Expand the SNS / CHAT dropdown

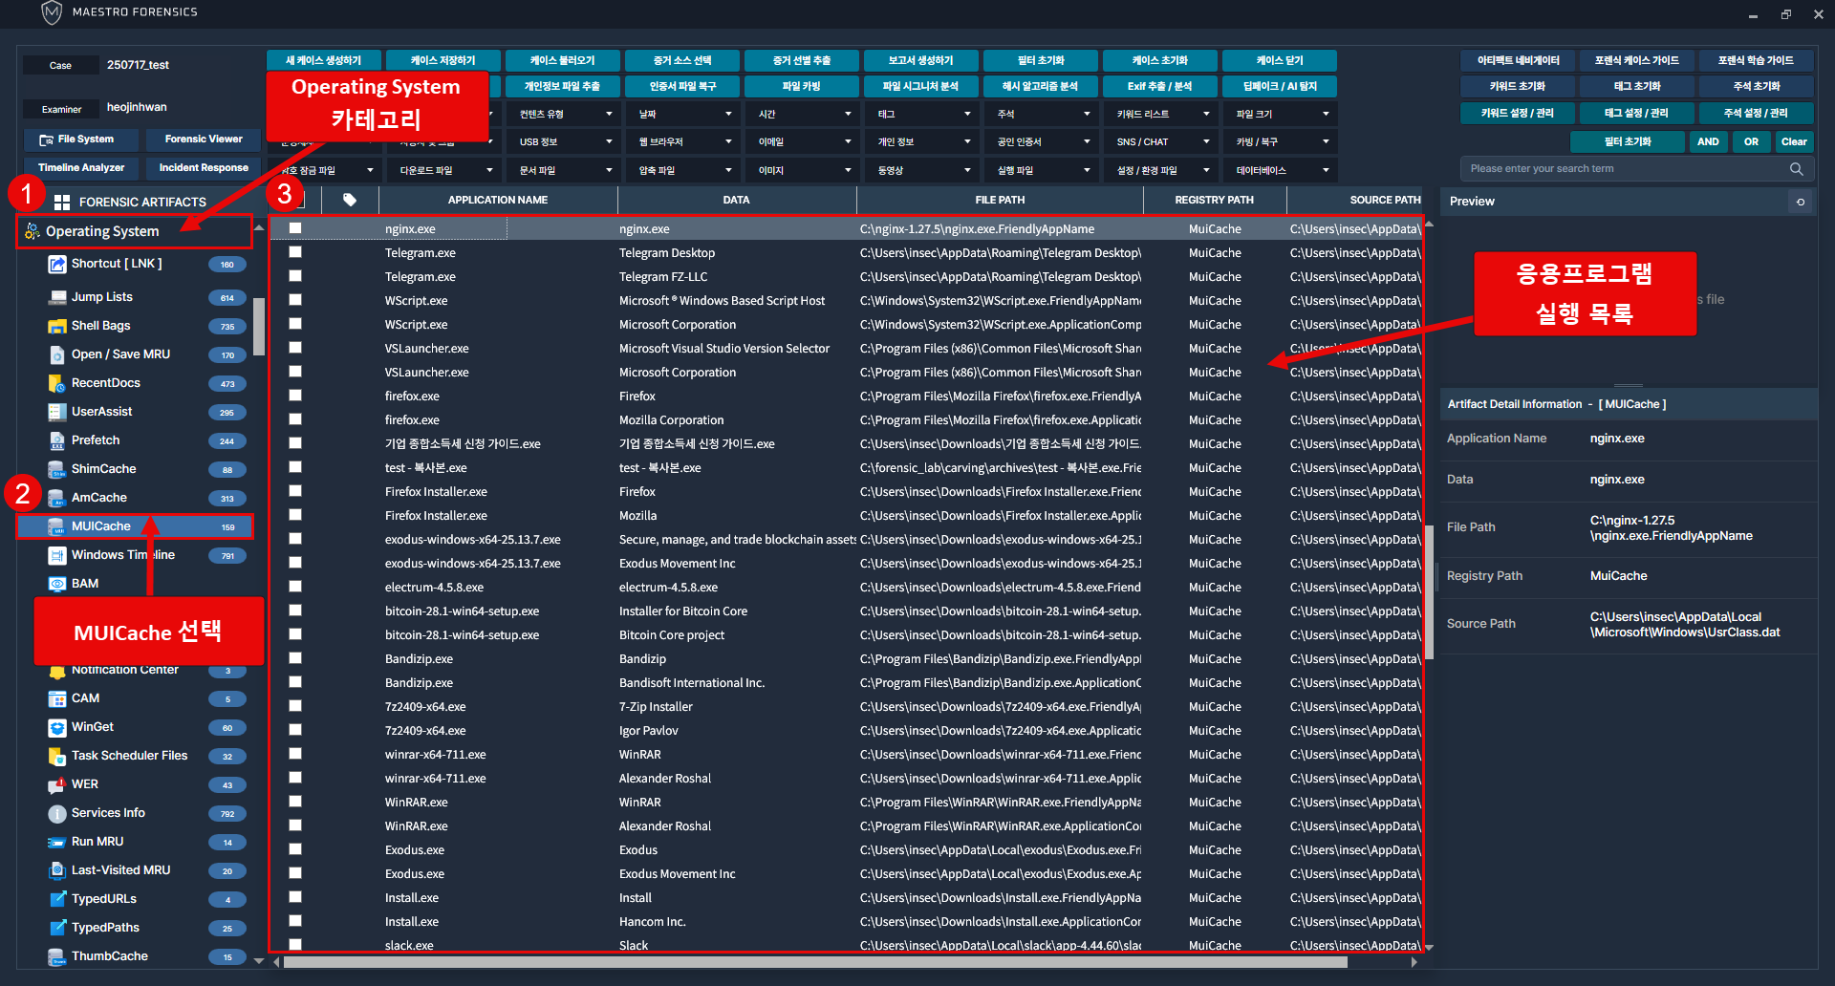(x=1161, y=141)
